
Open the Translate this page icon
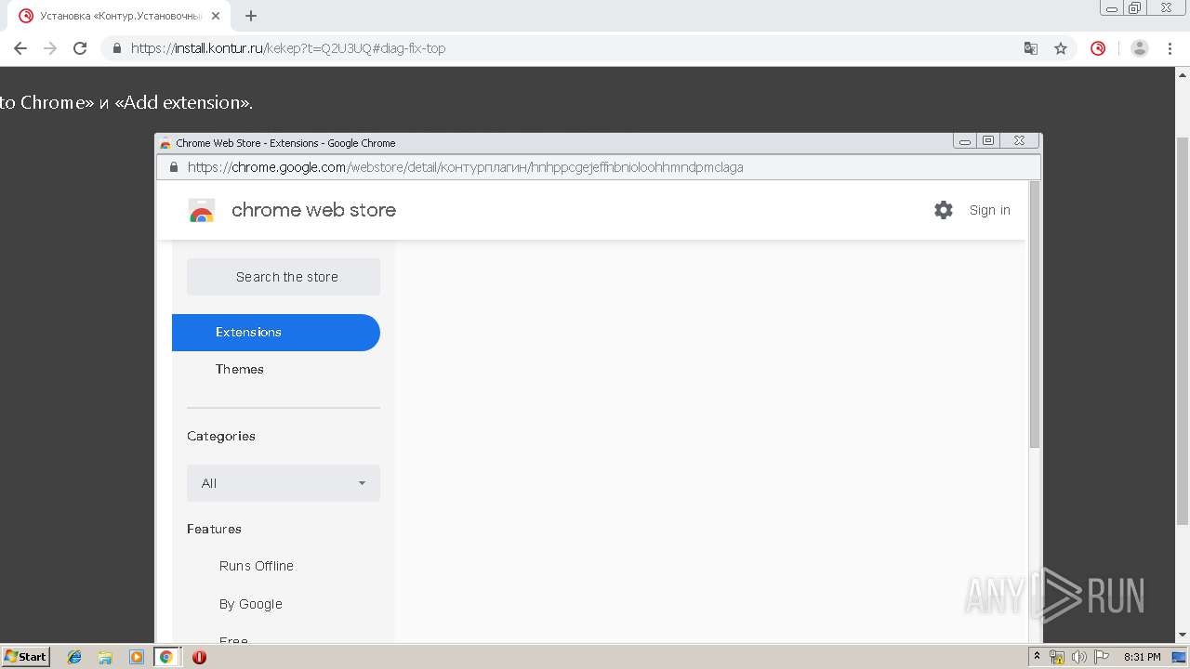(1031, 48)
